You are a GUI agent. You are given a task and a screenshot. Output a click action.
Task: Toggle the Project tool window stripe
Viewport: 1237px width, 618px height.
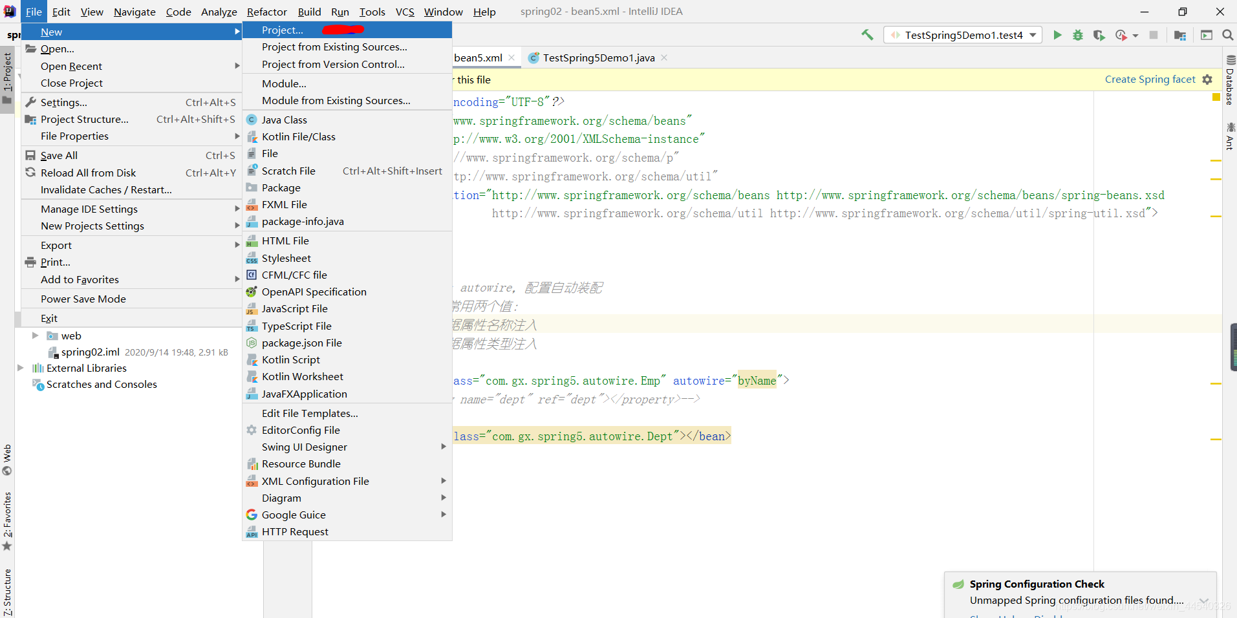tap(7, 78)
